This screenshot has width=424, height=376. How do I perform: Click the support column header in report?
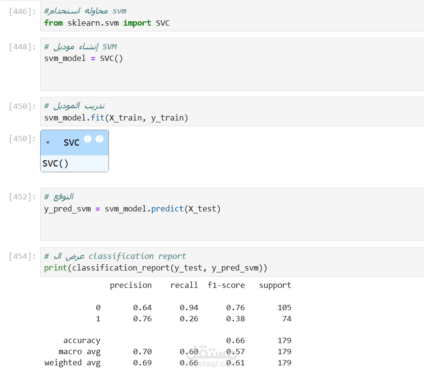click(275, 285)
